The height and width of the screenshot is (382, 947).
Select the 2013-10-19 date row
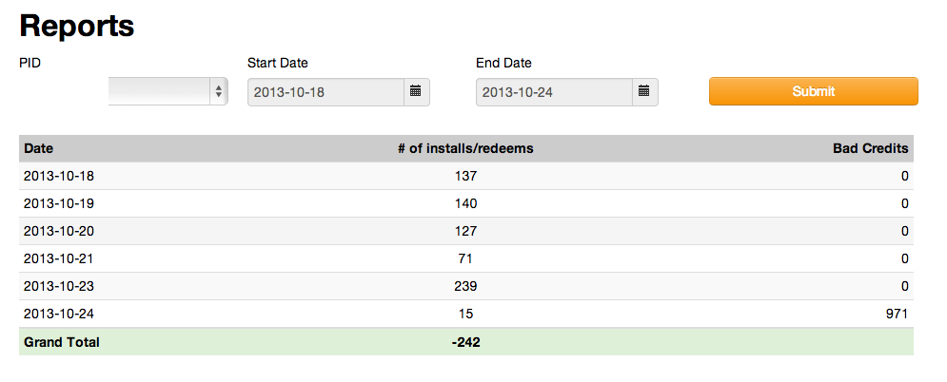click(x=59, y=203)
